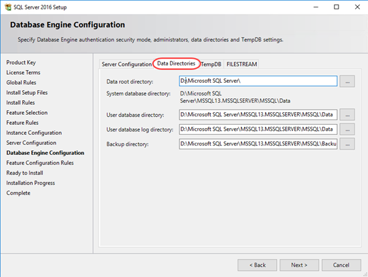Select Instance Configuration in the steps list
The height and width of the screenshot is (277, 368).
coord(34,133)
